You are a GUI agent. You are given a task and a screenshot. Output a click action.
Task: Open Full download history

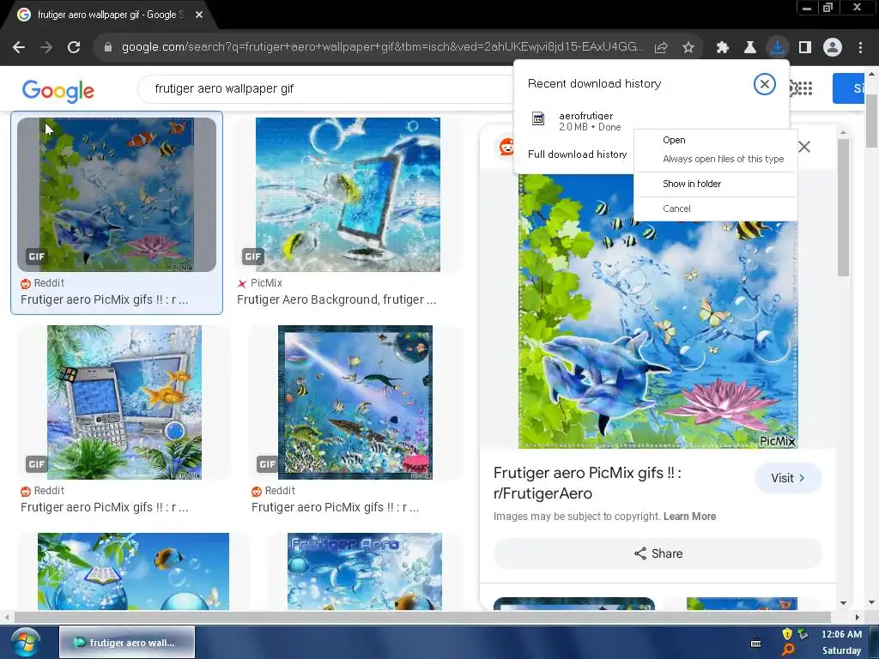[x=578, y=154]
